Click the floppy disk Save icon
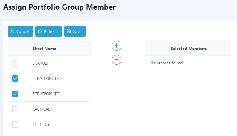Screen dimensions: 237x136 click(69, 31)
